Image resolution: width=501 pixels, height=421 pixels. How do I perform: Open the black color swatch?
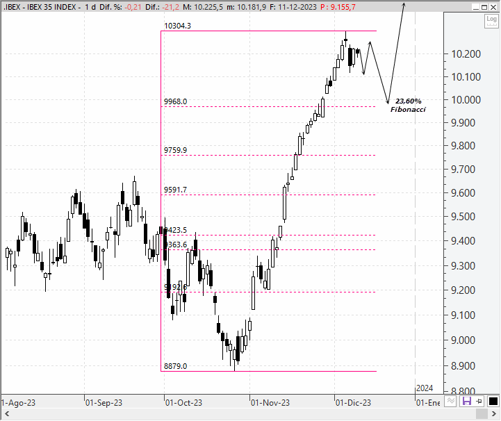[493, 401]
